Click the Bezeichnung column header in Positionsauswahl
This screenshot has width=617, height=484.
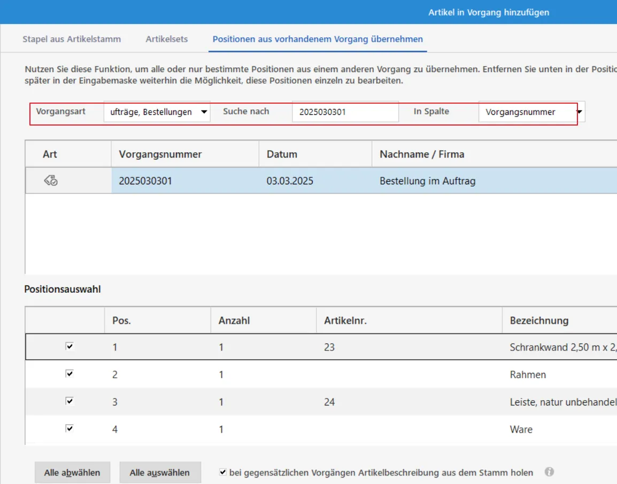[539, 321]
